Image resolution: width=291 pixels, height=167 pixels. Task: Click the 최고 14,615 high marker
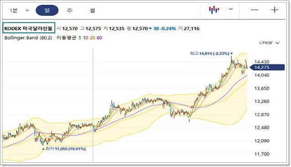click(211, 53)
